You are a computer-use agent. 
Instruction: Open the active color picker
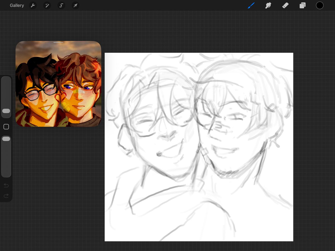point(320,5)
